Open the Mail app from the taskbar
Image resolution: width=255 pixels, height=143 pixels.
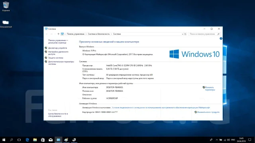[x=51, y=140]
